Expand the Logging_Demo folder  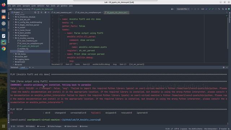pos(13,59)
